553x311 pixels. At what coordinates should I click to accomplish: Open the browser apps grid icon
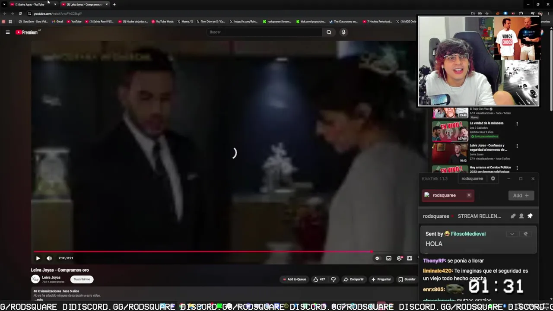(x=10, y=22)
